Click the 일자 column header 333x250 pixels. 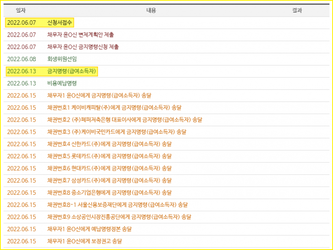[21, 10]
